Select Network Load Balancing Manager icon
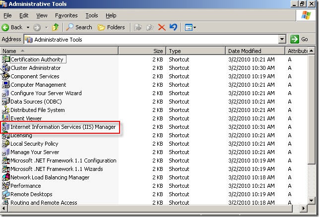This screenshot has width=319, height=217. (x=5, y=177)
